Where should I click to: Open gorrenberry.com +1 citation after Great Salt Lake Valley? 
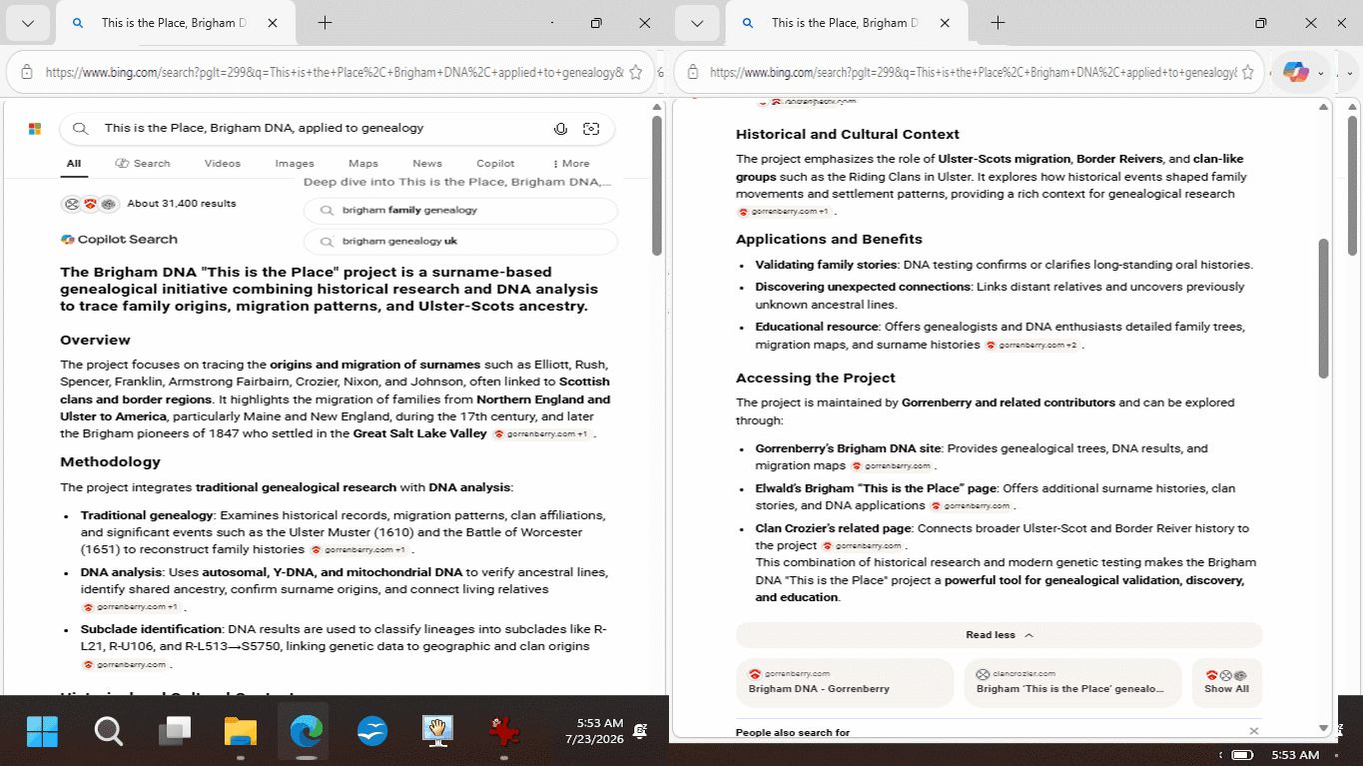[x=541, y=434]
